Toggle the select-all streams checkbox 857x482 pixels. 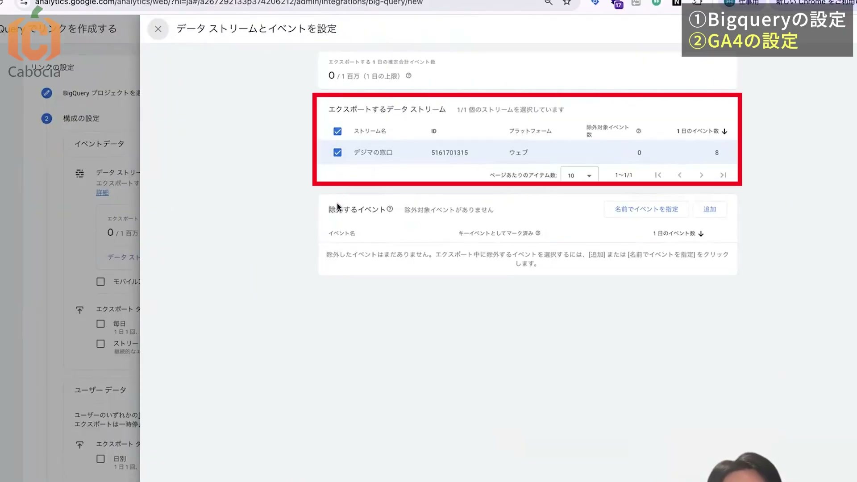point(337,131)
